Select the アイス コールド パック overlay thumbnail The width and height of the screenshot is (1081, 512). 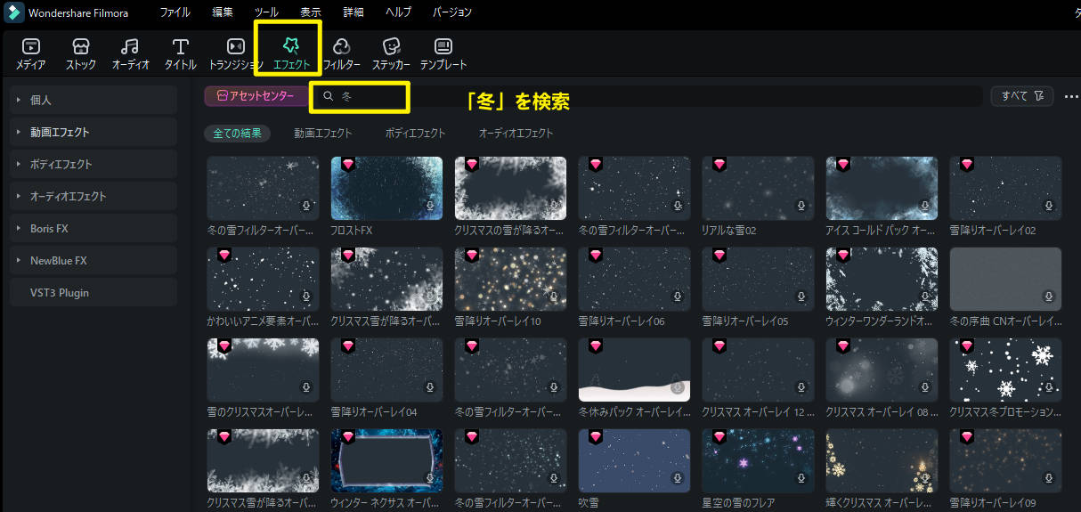pos(882,188)
